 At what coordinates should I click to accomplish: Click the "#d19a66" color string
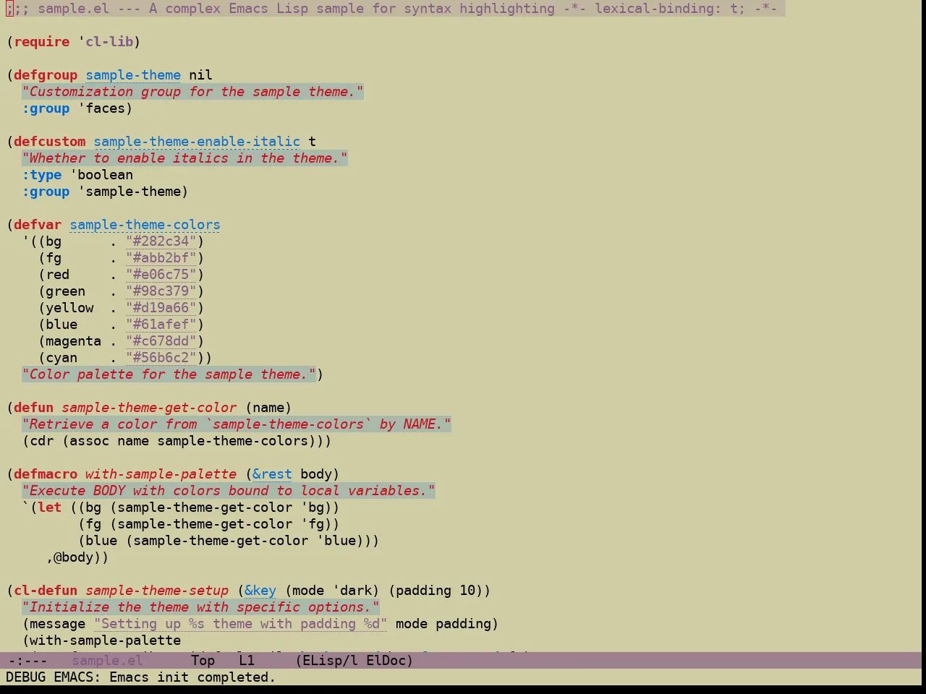coord(161,308)
